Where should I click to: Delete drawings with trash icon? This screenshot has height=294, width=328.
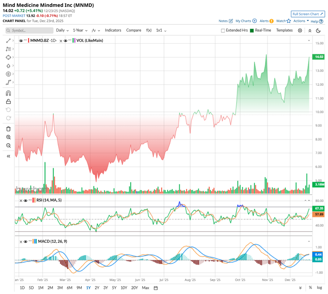pyautogui.click(x=8, y=129)
